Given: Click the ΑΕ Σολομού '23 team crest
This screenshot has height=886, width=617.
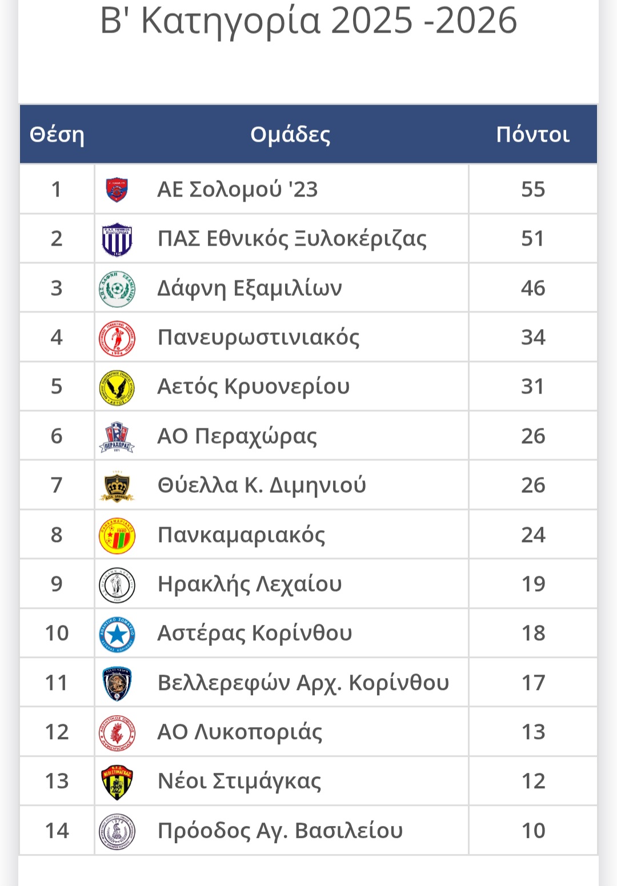Looking at the screenshot, I should [x=117, y=190].
